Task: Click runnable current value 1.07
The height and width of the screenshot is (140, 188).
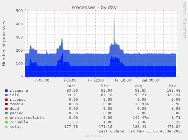Action: 73,122
